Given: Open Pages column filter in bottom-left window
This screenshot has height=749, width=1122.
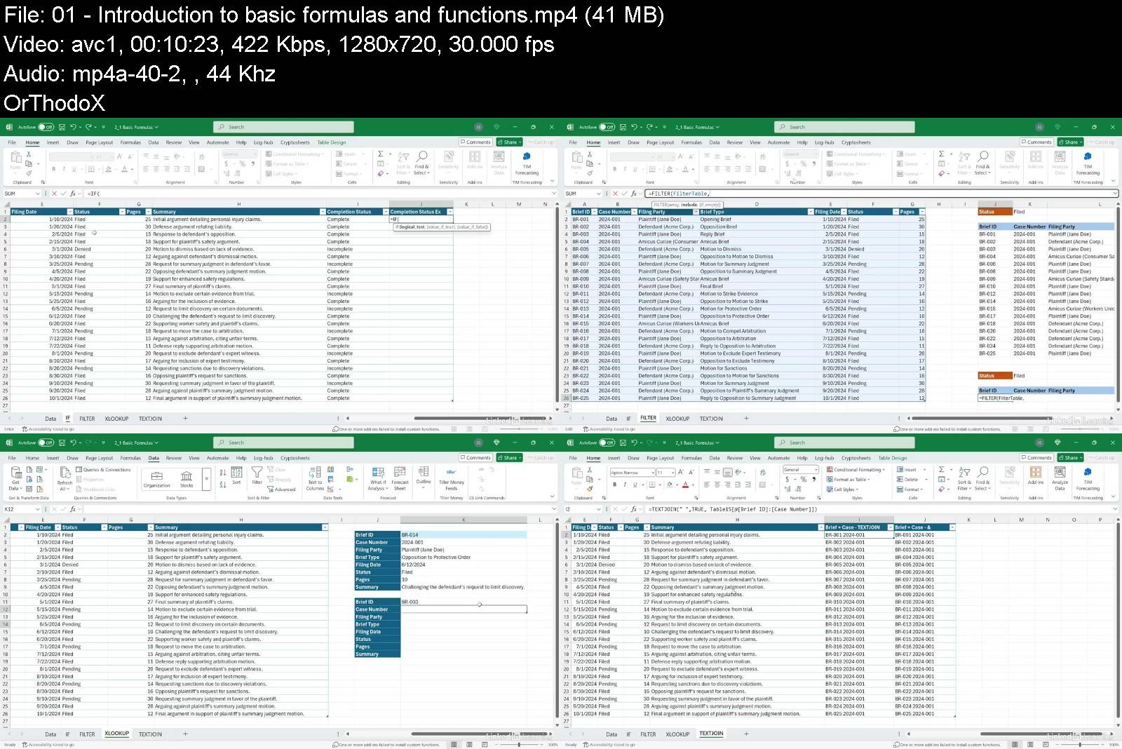Looking at the screenshot, I should coord(149,527).
